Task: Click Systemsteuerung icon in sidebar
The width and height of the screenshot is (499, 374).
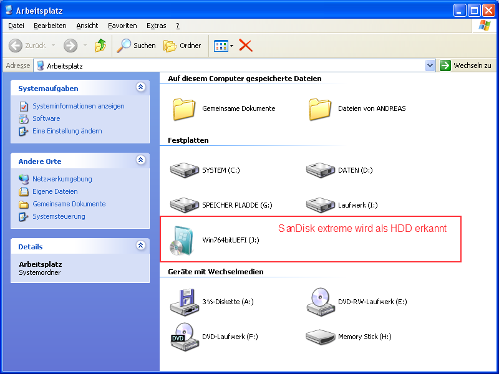Action: pos(24,216)
